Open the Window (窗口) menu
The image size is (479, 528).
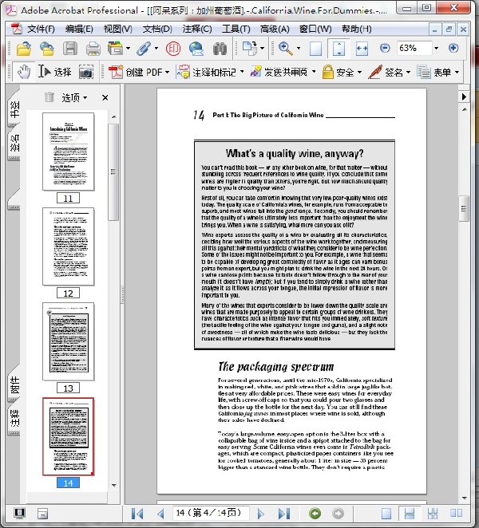click(x=315, y=30)
